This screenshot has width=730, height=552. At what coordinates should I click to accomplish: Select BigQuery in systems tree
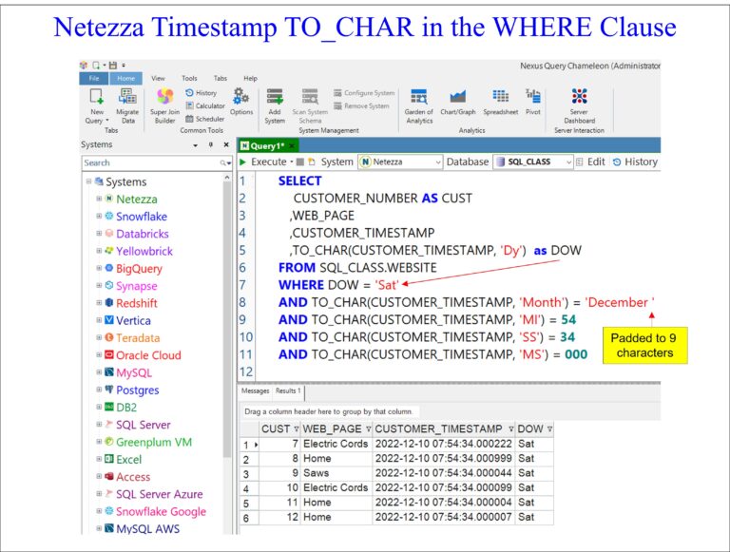[x=139, y=269]
